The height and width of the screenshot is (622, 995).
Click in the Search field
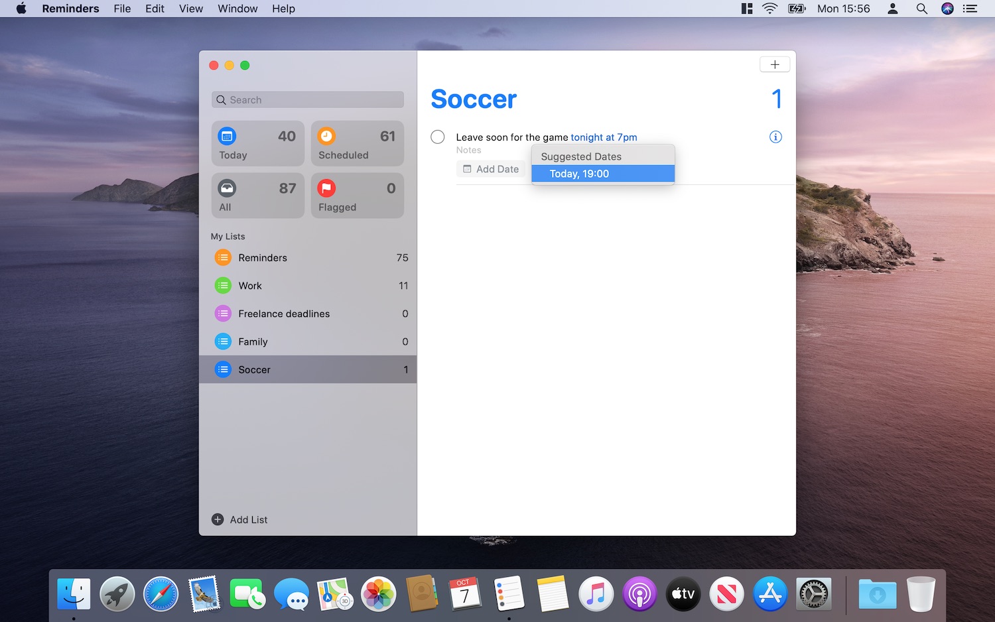(307, 99)
